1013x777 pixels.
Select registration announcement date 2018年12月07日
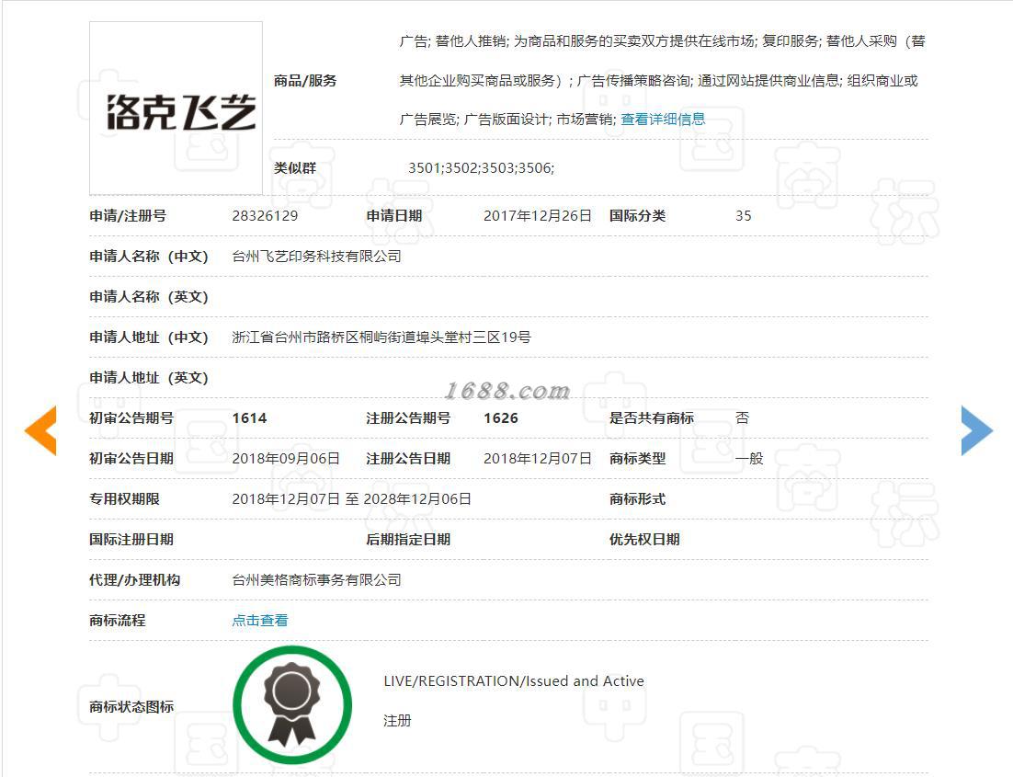(x=538, y=459)
